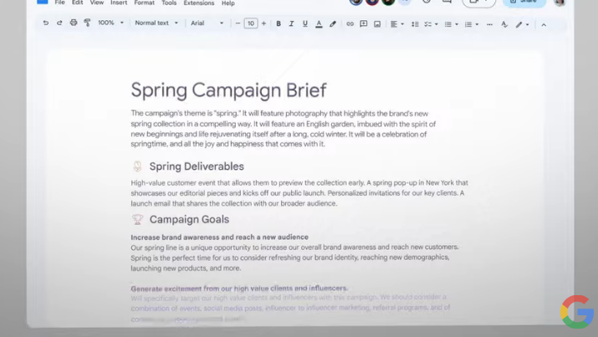598x337 pixels.
Task: Add a comment from the toolbar
Action: tap(364, 24)
